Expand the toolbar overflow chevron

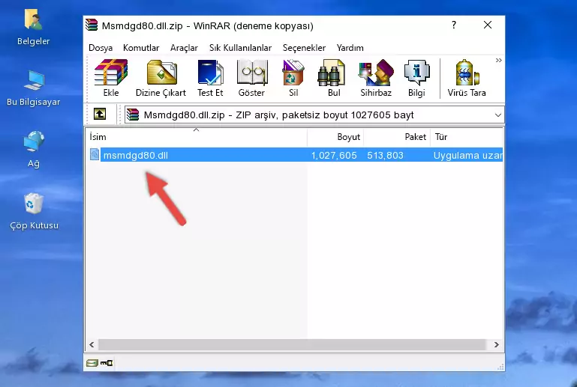point(499,60)
